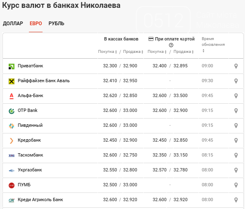Click Таскомбанк cash sell rate 32.750
Image resolution: width=245 pixels, height=209 pixels.
pyautogui.click(x=130, y=155)
